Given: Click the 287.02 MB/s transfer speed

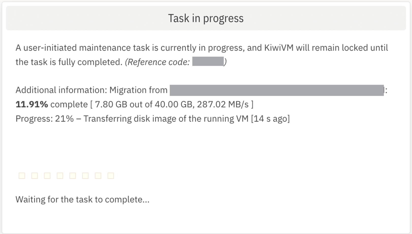Looking at the screenshot, I should point(223,104).
